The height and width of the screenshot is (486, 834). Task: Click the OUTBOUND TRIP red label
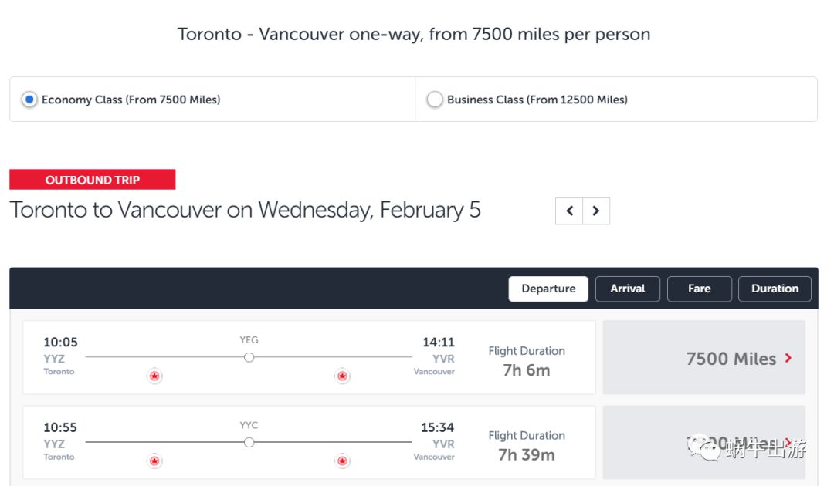coord(93,180)
